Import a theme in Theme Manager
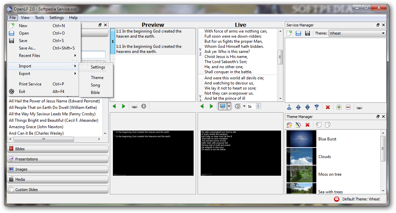 click(x=319, y=125)
